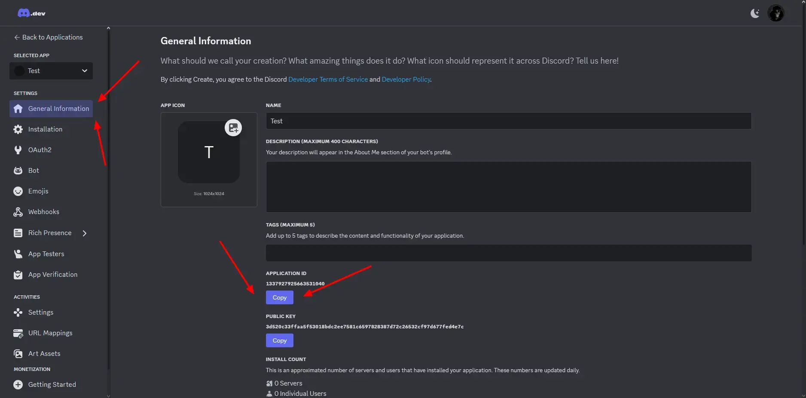
Task: Expand the Rich Presence chevron
Action: pyautogui.click(x=85, y=233)
